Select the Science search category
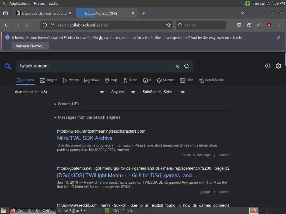This screenshot has width=286, height=214. [x=165, y=80]
